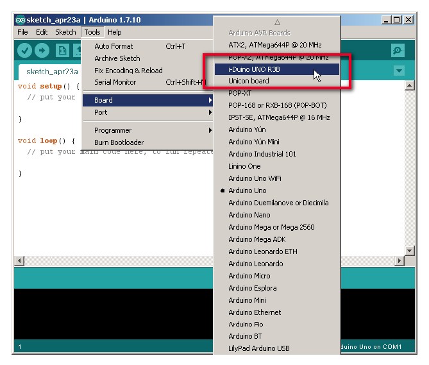Click the Upload arrow toolbar icon
This screenshot has width=429, height=365.
[x=42, y=51]
